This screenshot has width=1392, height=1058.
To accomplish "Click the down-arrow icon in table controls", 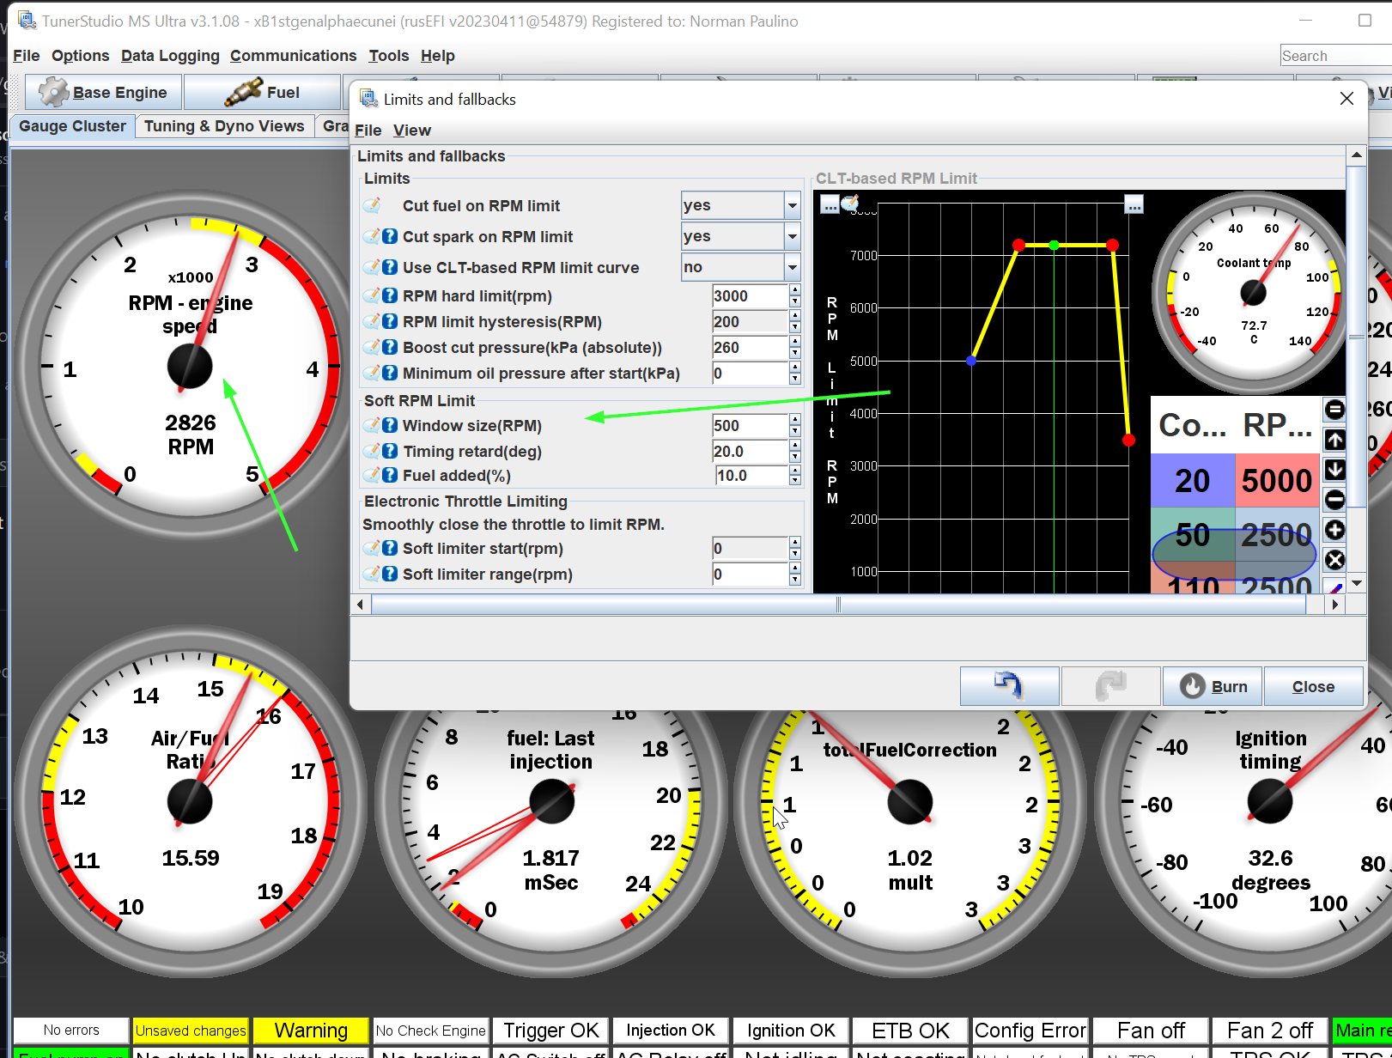I will pos(1334,470).
